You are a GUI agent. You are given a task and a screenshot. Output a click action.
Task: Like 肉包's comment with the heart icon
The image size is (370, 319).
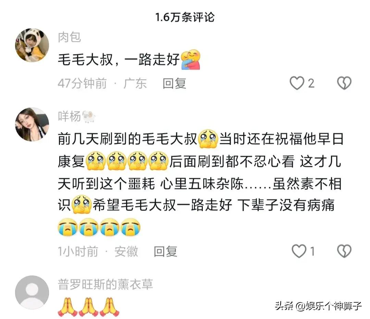click(x=297, y=83)
